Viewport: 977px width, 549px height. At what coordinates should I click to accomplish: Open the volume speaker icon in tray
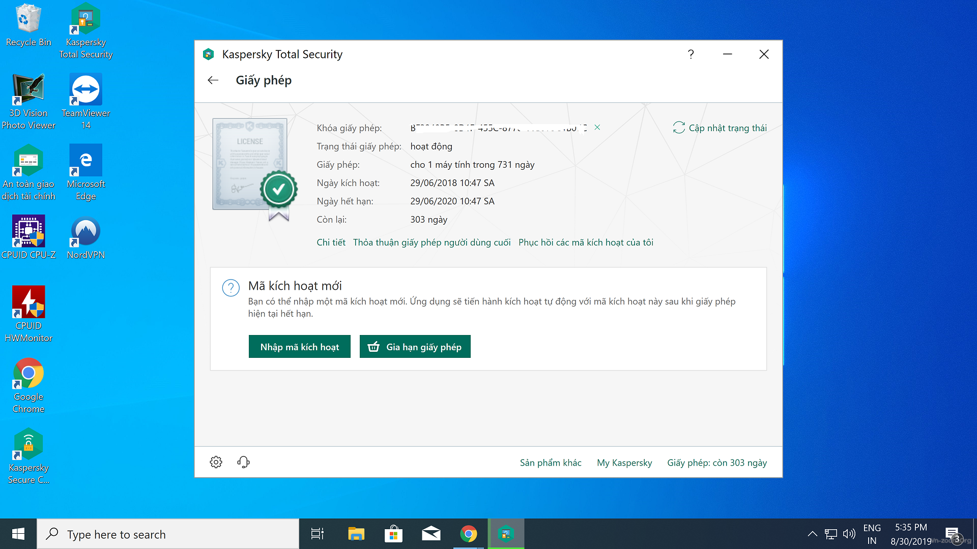pyautogui.click(x=849, y=534)
